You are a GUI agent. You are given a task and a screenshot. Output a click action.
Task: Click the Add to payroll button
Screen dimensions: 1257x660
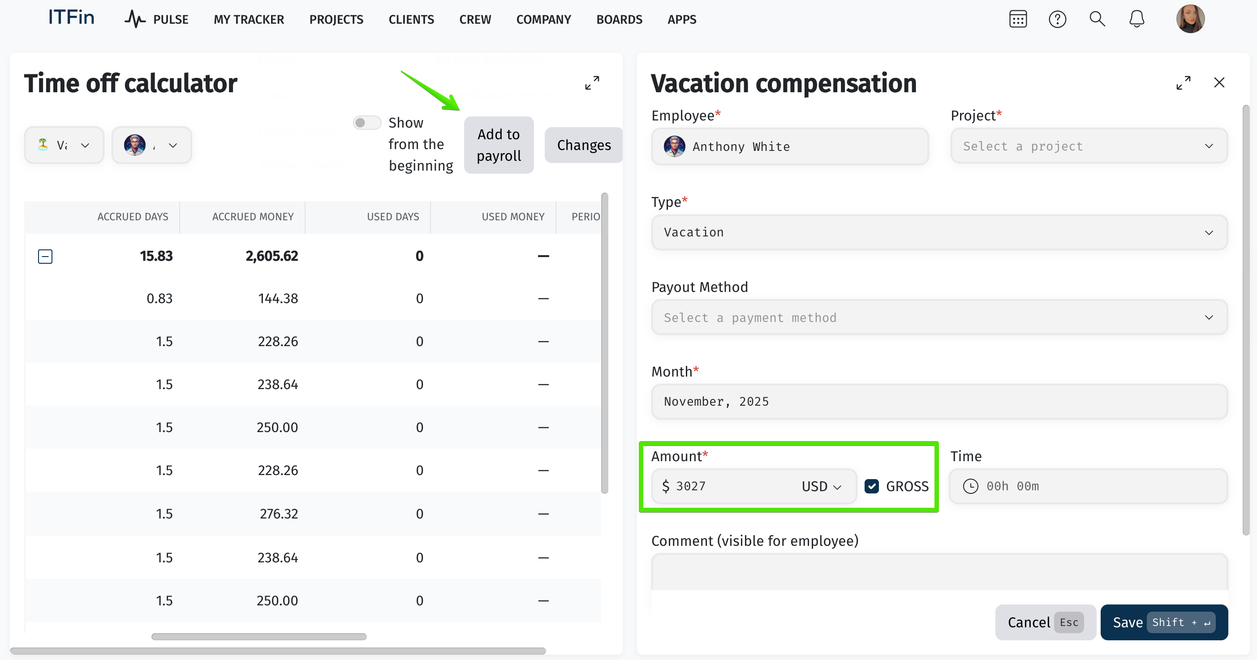498,145
